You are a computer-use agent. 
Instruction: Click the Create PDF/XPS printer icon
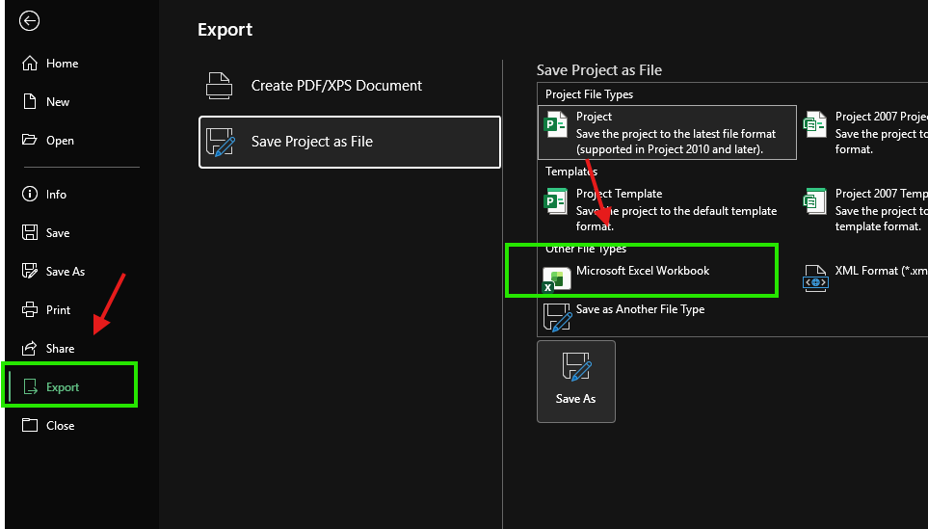click(219, 86)
